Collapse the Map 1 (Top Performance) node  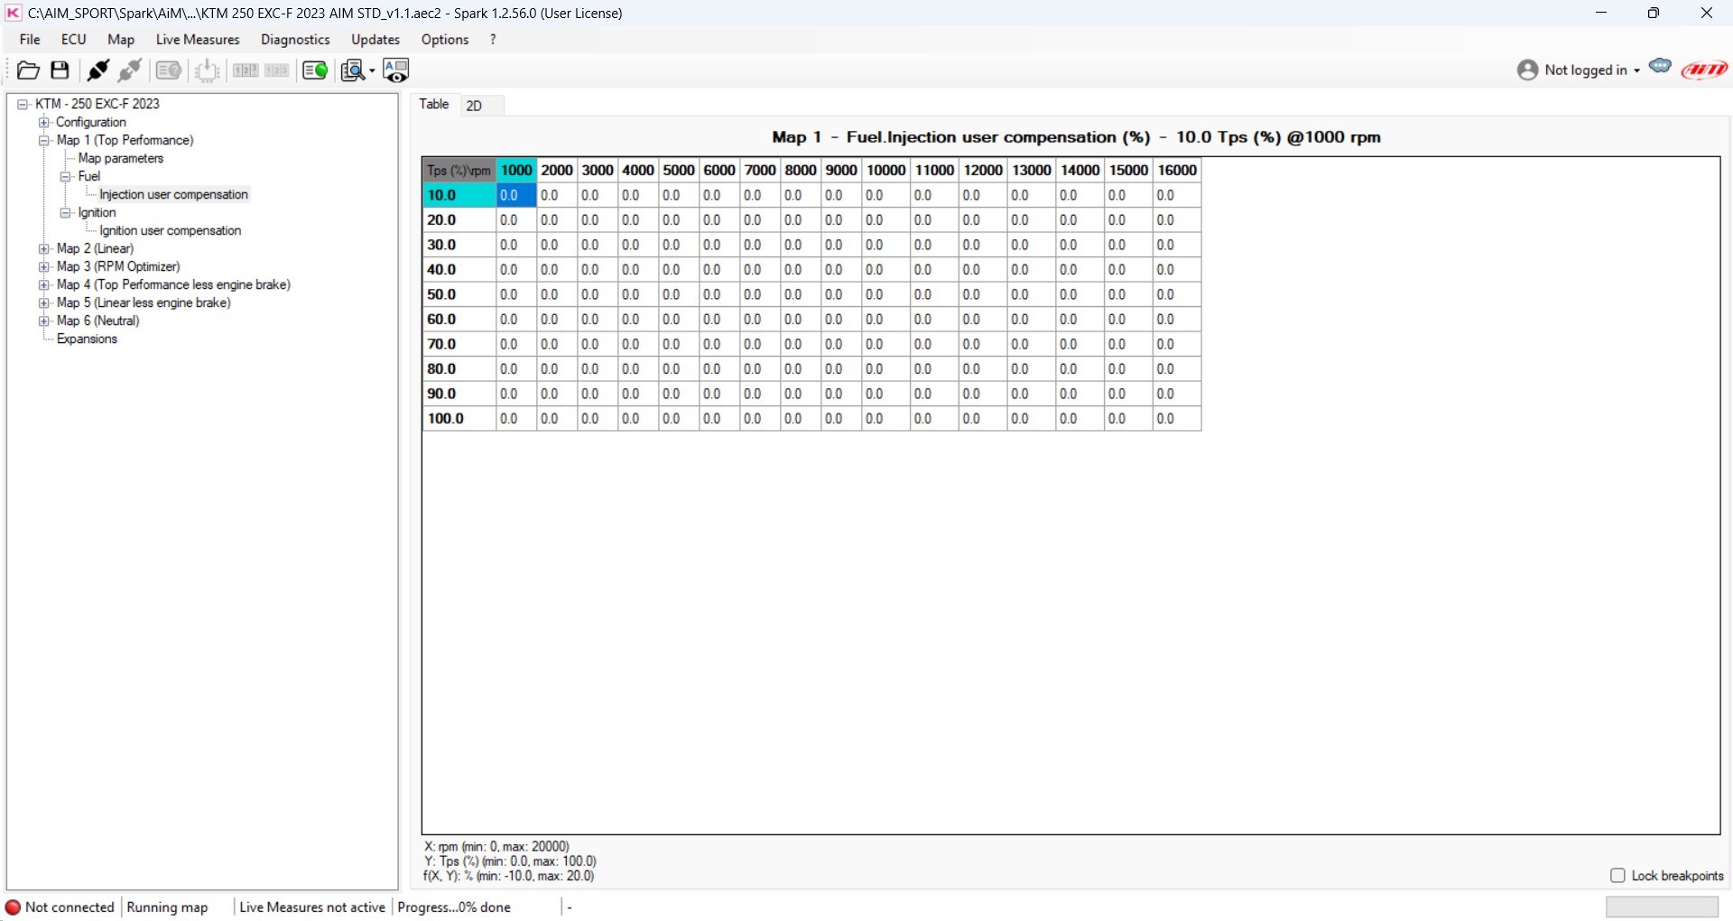43,141
